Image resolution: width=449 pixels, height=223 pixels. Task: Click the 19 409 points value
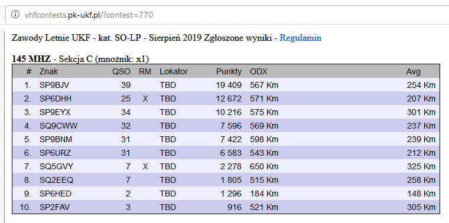pyautogui.click(x=229, y=85)
